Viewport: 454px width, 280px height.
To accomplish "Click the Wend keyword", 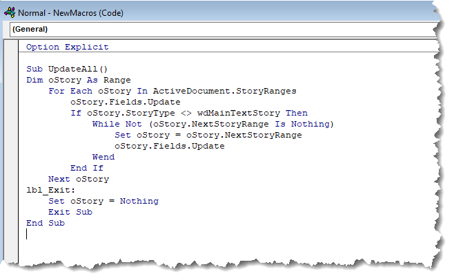I will pyautogui.click(x=103, y=157).
